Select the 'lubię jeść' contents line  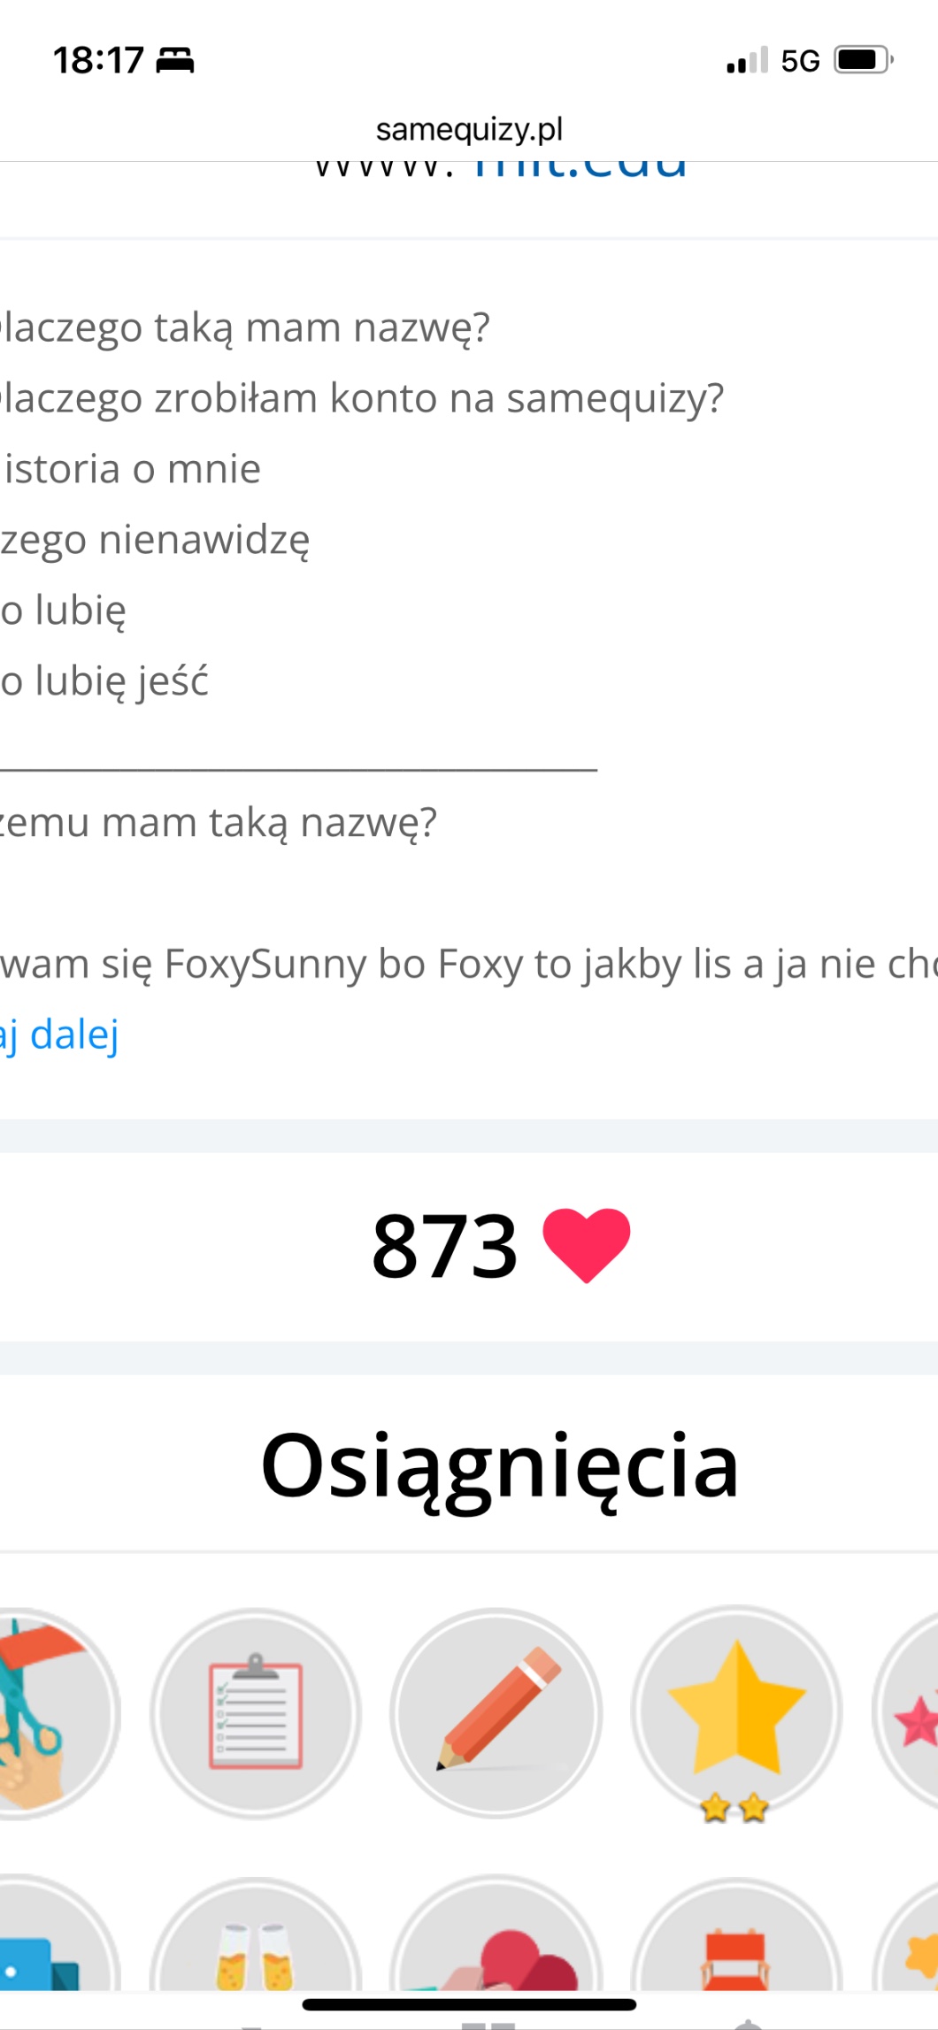click(104, 681)
